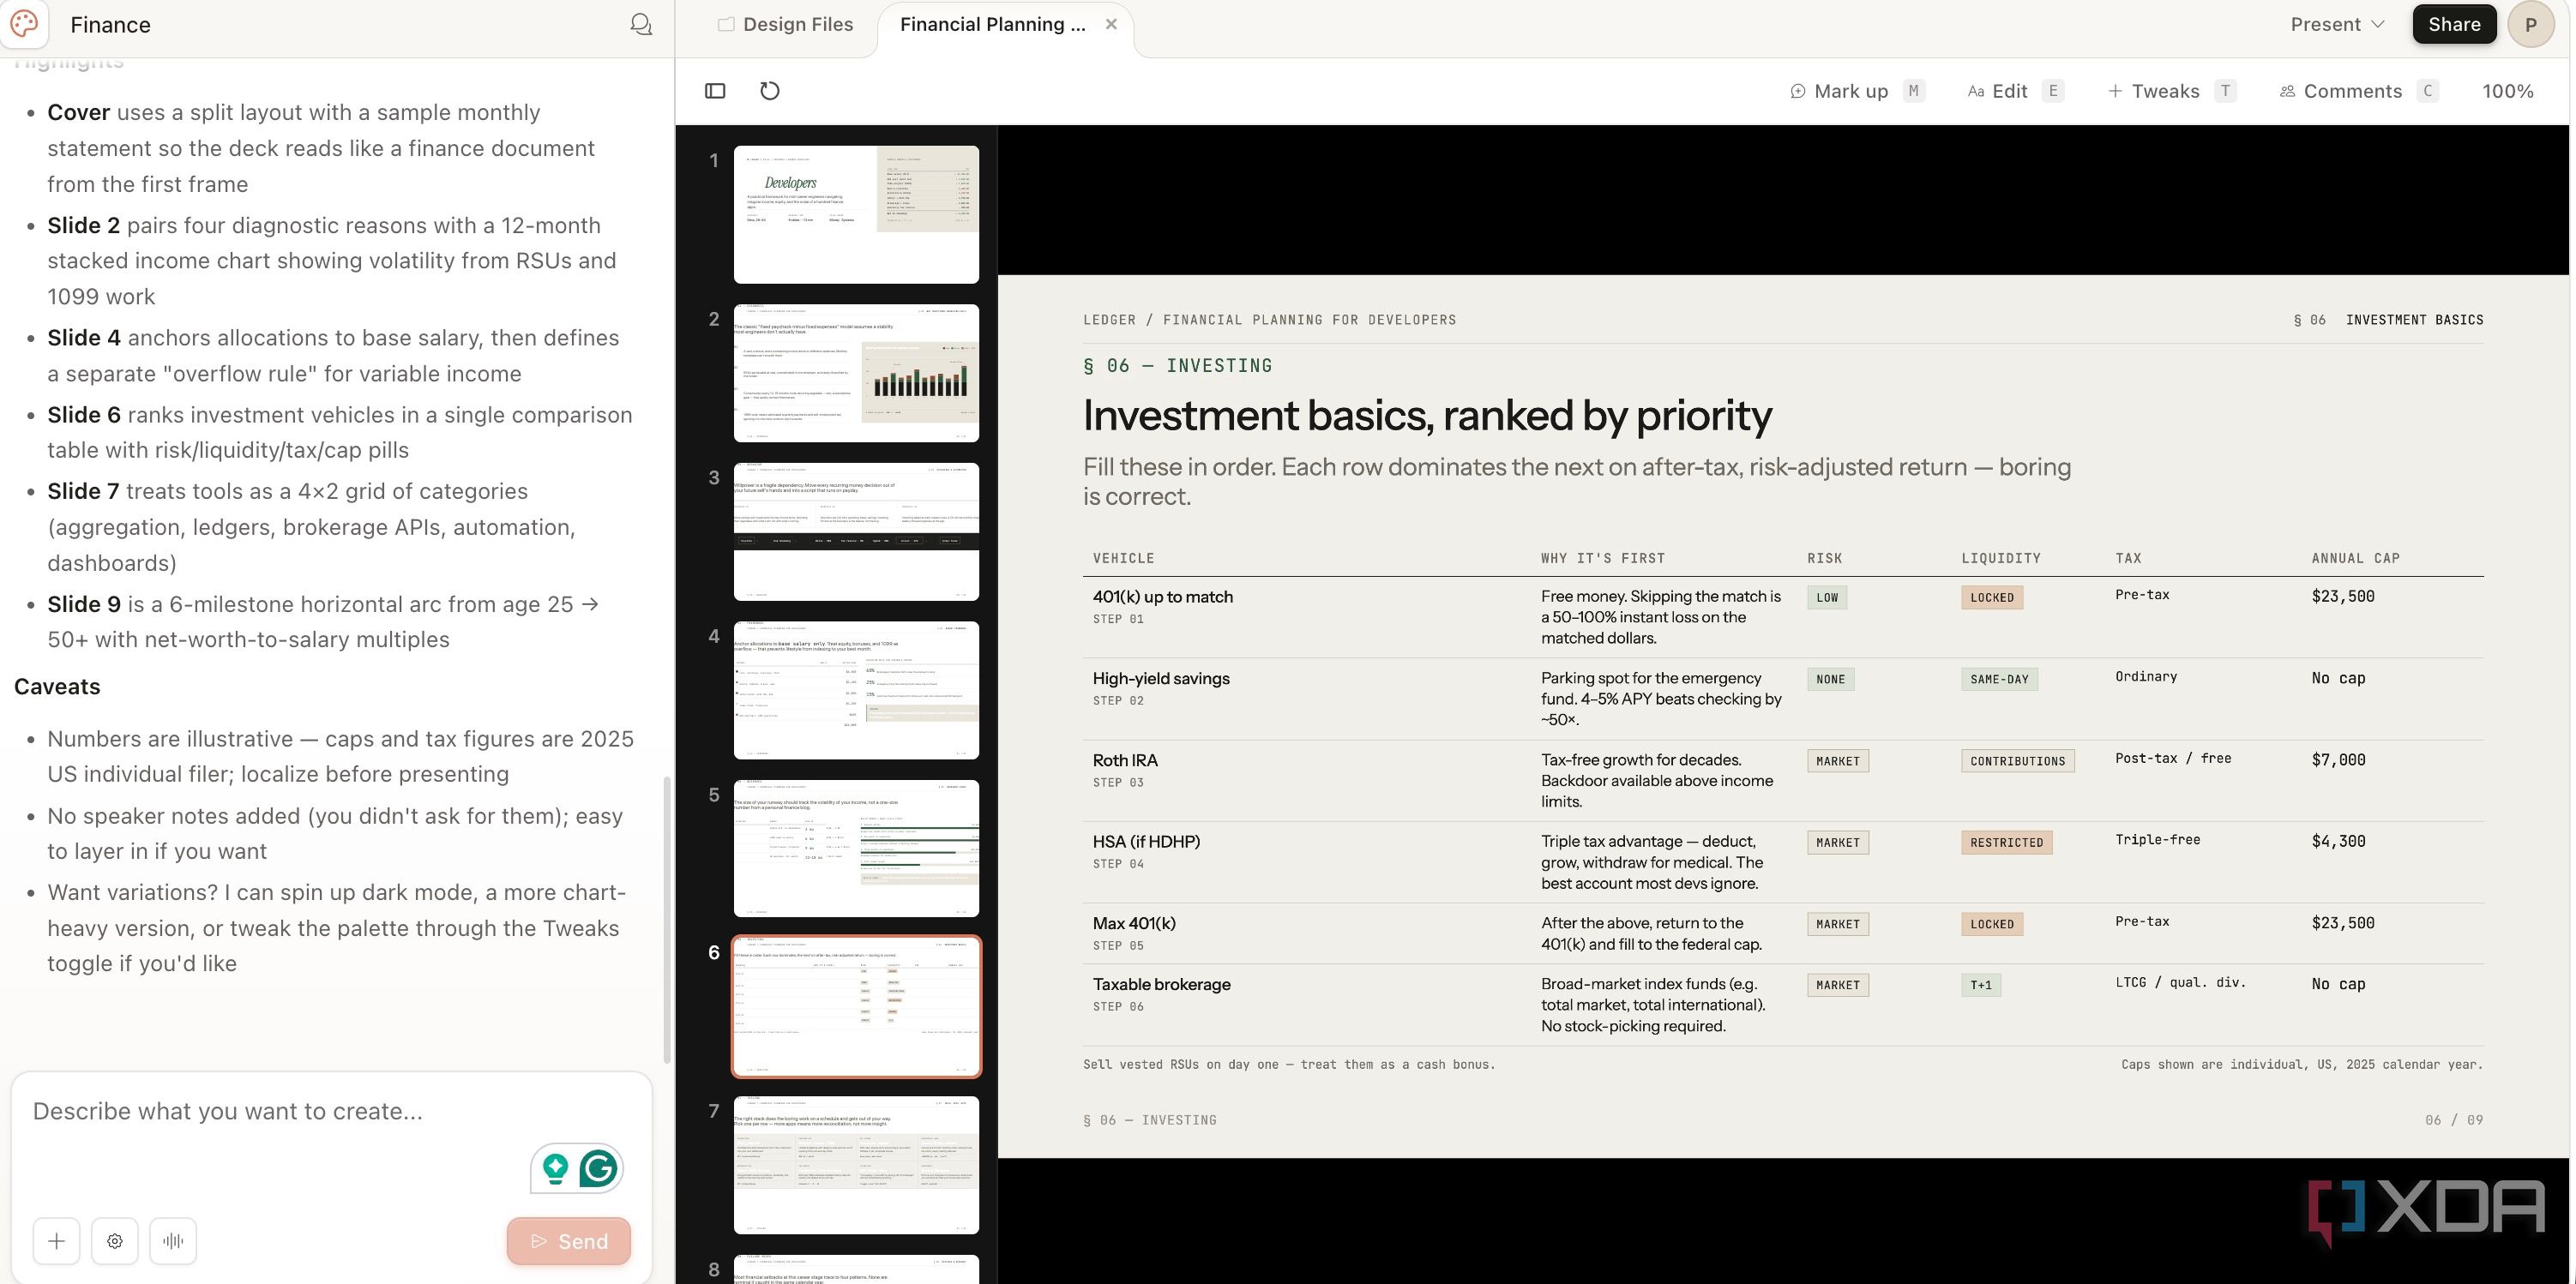
Task: Click the teal lightbulb extension icon
Action: 555,1167
